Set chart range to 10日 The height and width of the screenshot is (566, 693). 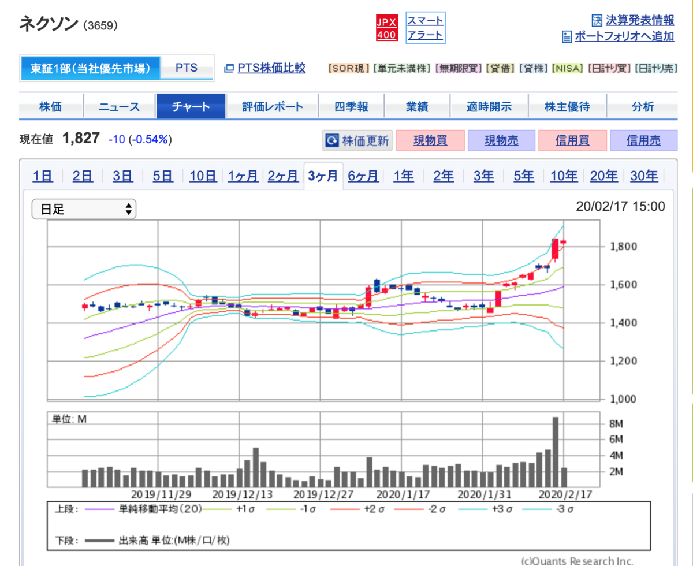(x=203, y=176)
